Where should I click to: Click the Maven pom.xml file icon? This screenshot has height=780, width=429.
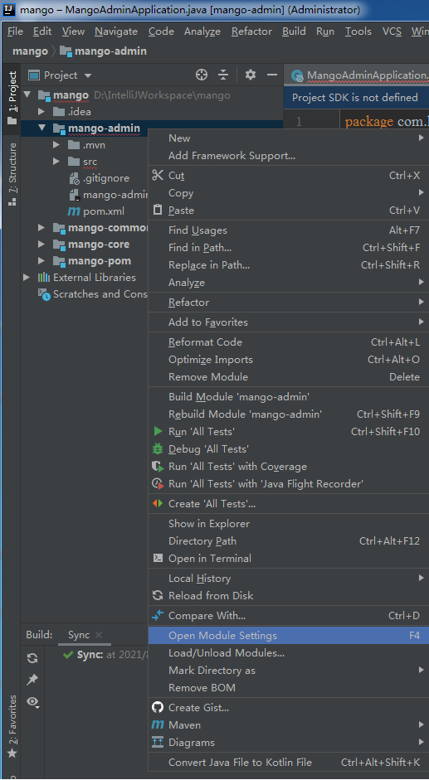(74, 211)
